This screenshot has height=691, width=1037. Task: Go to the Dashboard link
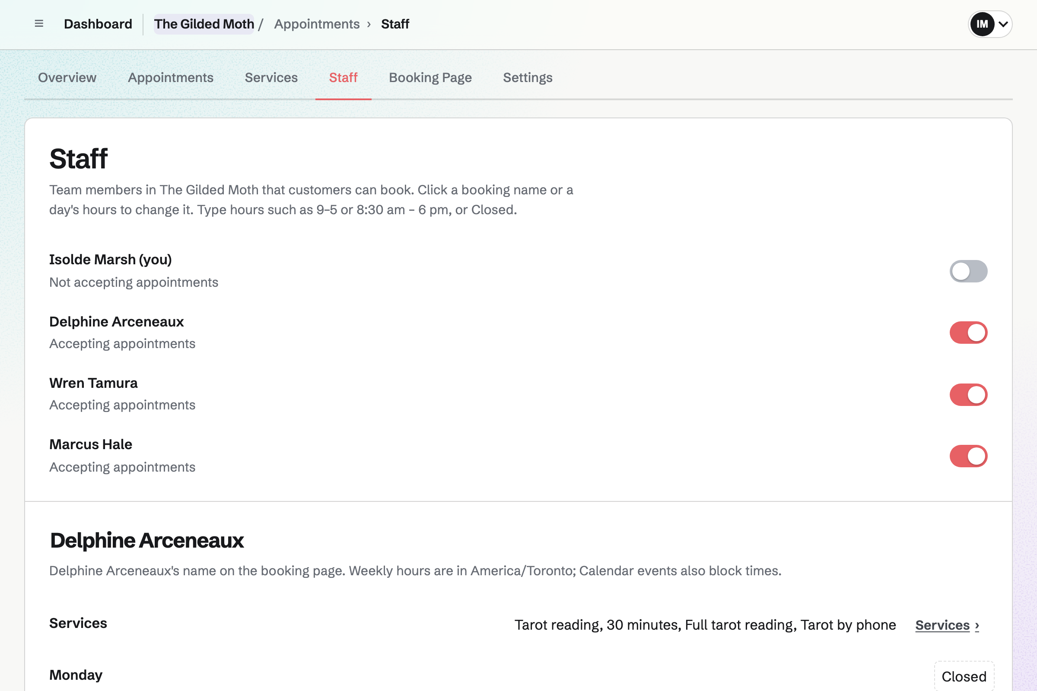tap(98, 24)
